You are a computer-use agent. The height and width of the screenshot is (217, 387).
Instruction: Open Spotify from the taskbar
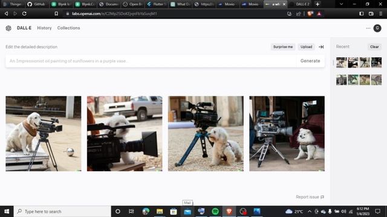coord(215,212)
